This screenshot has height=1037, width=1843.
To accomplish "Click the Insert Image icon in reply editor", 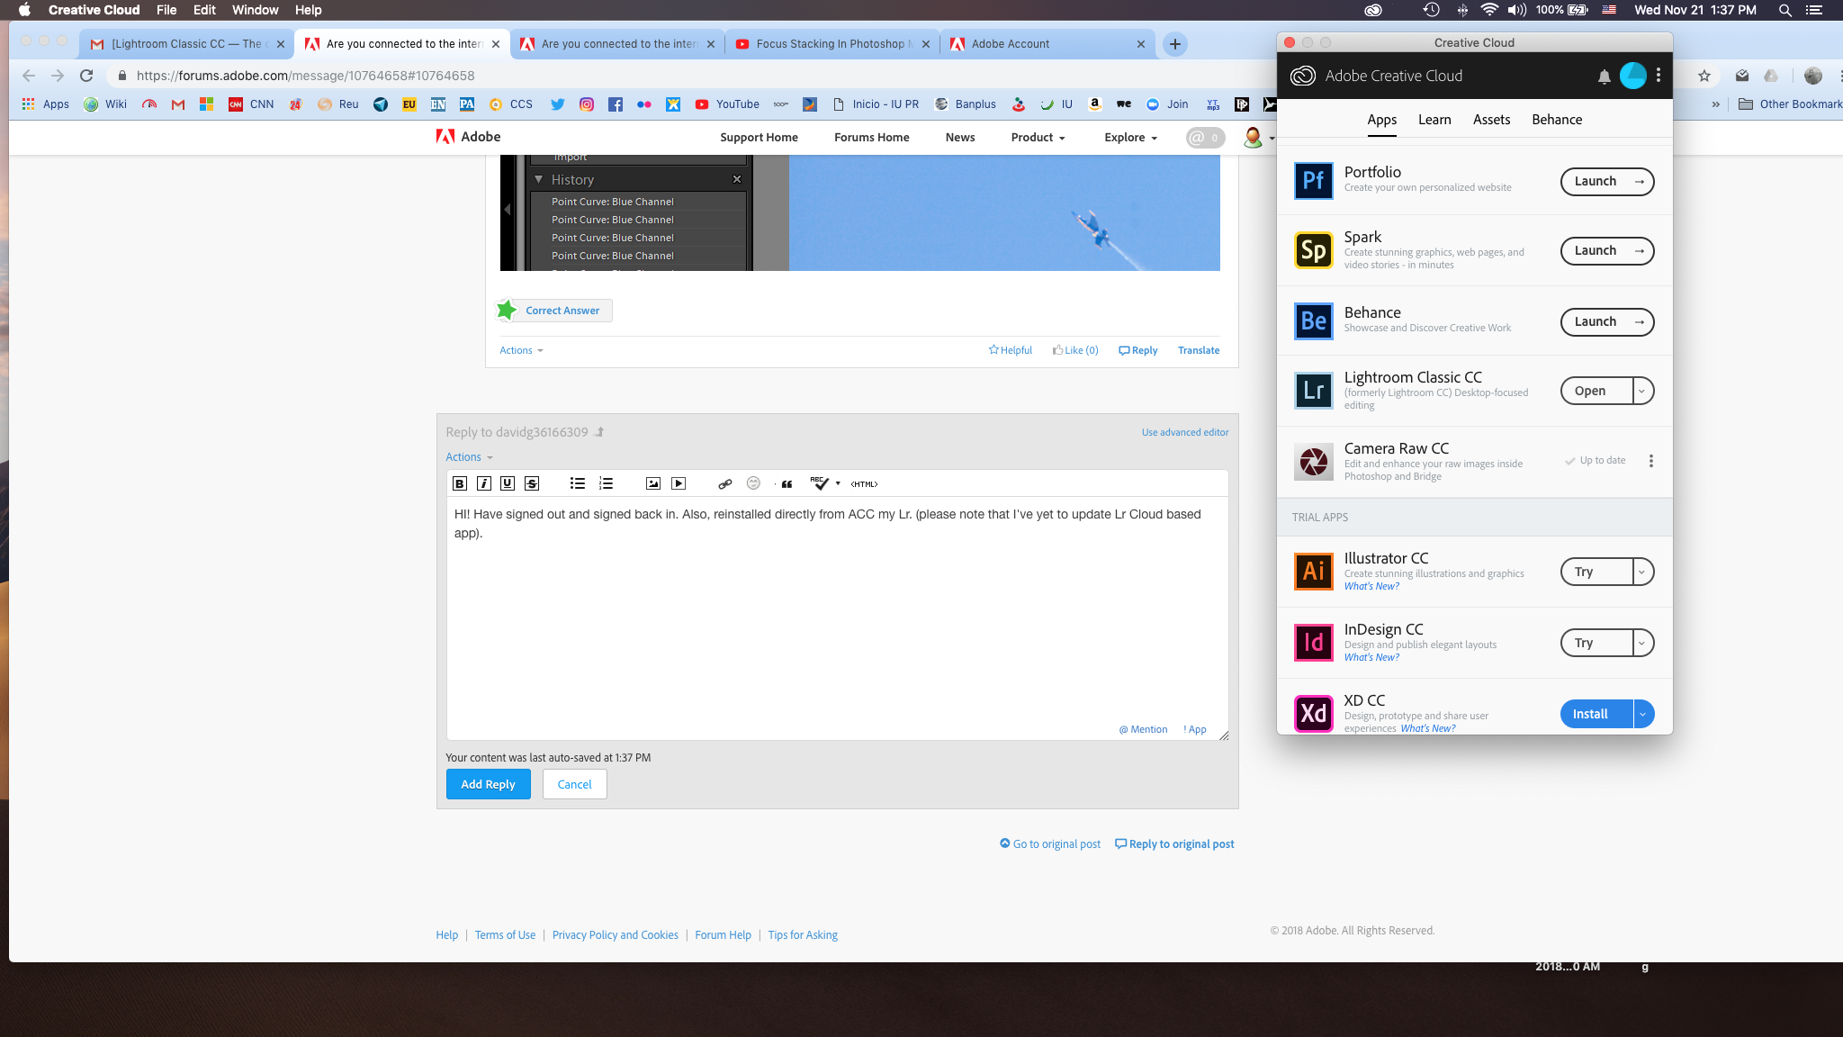I will [653, 483].
